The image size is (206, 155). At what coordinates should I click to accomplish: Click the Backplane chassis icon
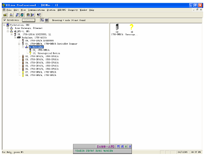coord(19,37)
